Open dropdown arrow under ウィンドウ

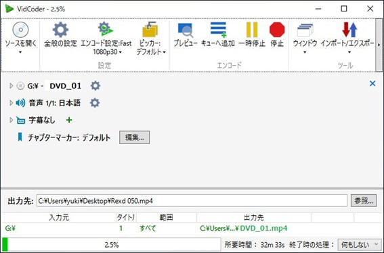(305, 52)
